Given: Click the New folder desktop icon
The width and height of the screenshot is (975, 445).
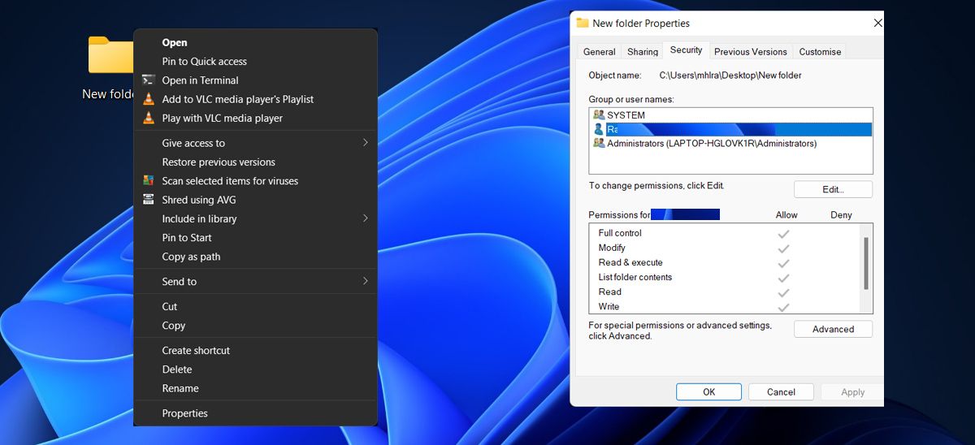Looking at the screenshot, I should 110,57.
